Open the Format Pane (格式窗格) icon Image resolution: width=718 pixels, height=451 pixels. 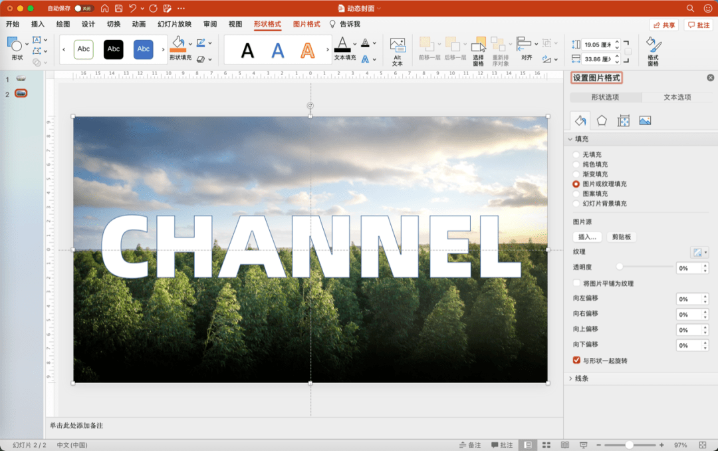pyautogui.click(x=653, y=51)
